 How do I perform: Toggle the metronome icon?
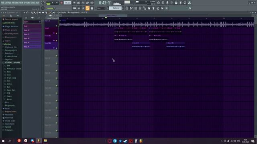click(74, 3)
